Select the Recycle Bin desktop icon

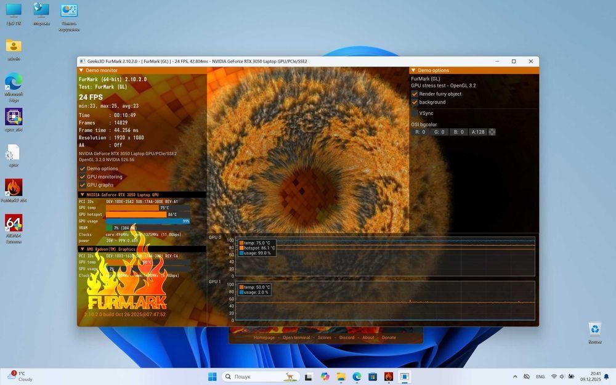click(595, 333)
